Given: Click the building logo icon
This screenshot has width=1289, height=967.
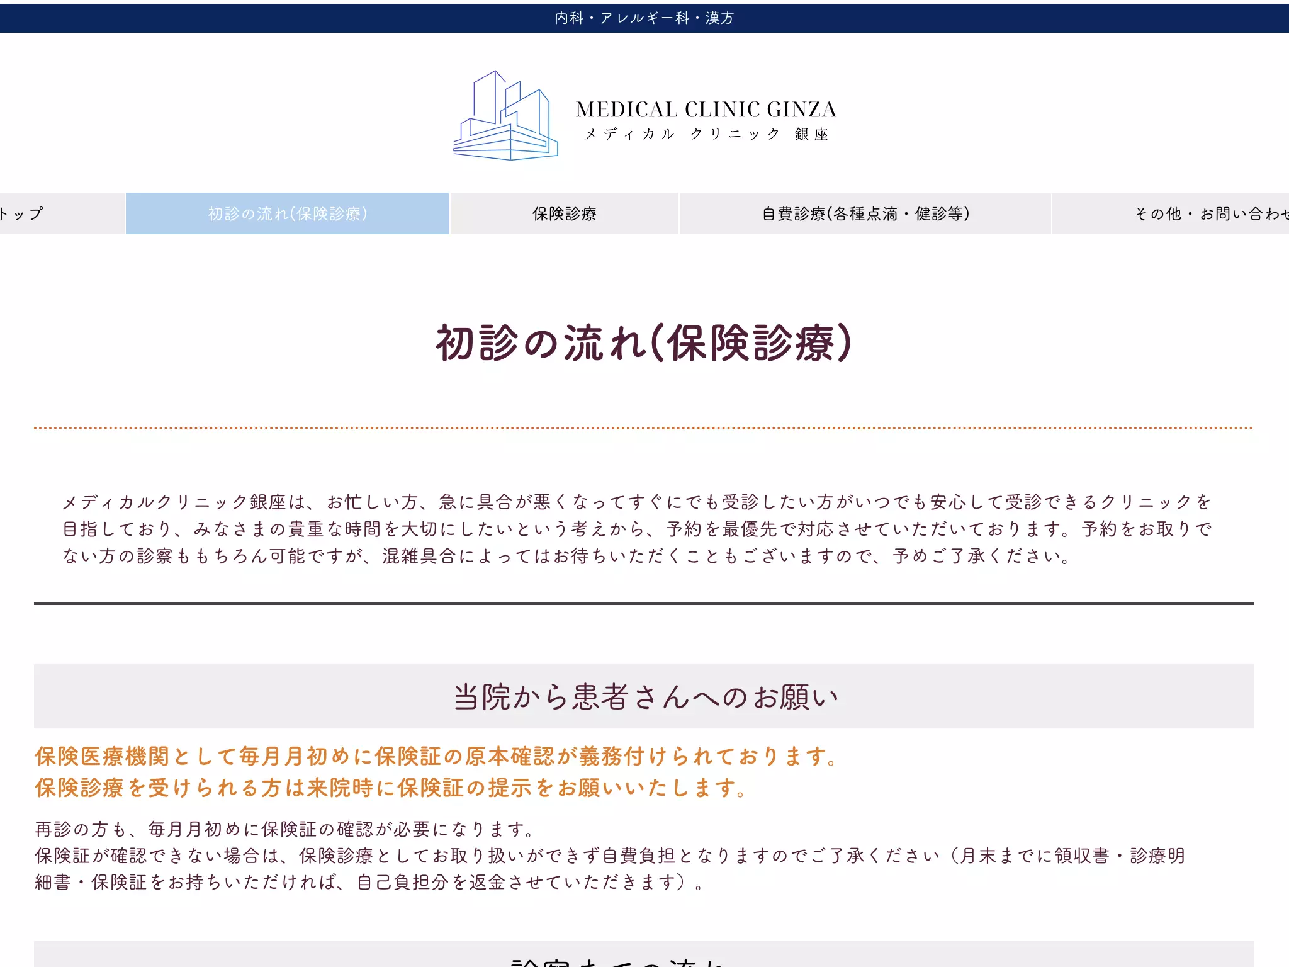Looking at the screenshot, I should click(x=505, y=115).
